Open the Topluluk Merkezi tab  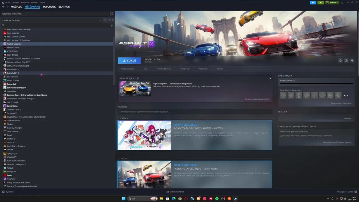tap(164, 69)
